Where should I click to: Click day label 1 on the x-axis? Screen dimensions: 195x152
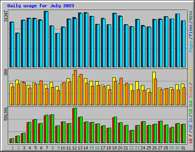point(13,148)
